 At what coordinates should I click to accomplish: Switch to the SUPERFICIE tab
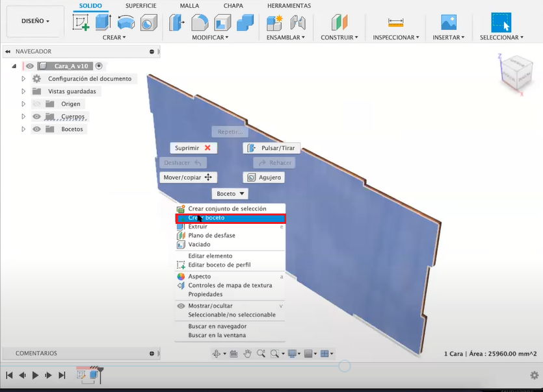[x=140, y=6]
